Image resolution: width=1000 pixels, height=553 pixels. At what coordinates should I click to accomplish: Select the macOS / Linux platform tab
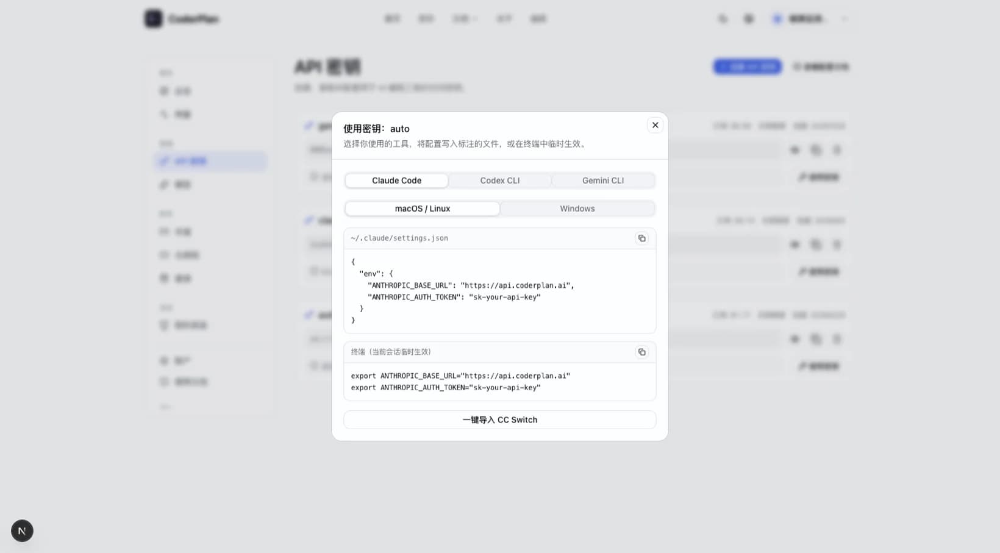(x=423, y=209)
